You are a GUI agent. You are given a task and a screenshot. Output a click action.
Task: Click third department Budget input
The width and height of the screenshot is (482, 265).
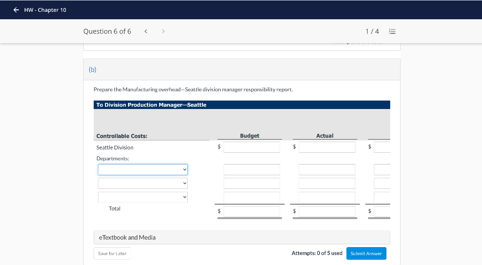click(252, 197)
